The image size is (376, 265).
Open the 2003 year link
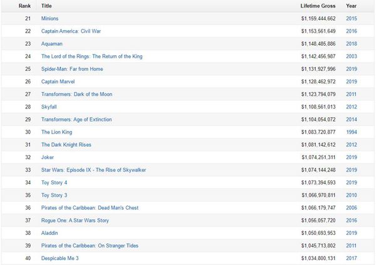pos(352,56)
